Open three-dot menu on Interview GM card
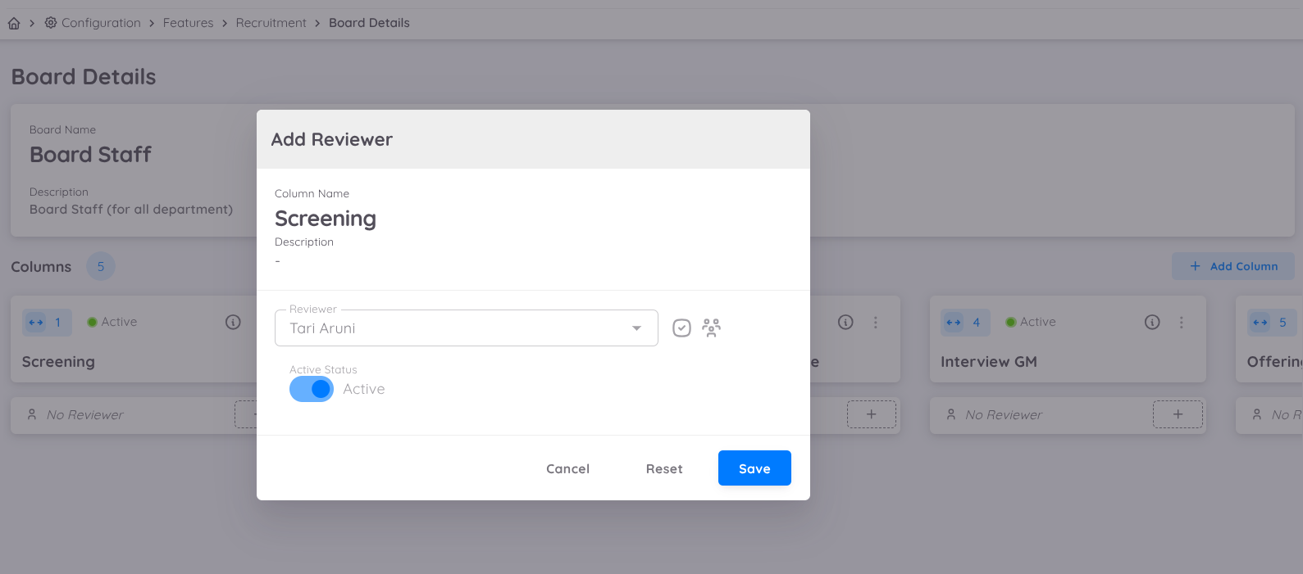Screen dimensions: 1303x574 click(1181, 323)
